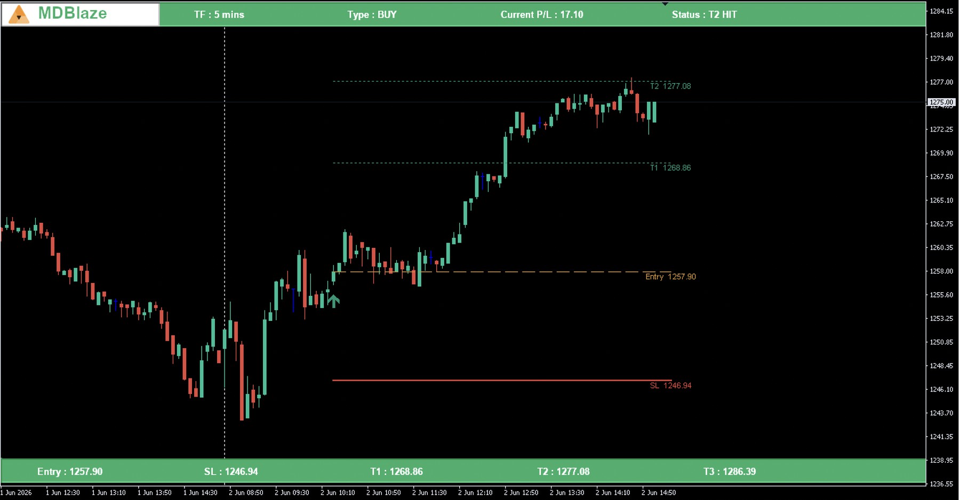The image size is (960, 500).
Task: Click the small chart shift triangle marker at top
Action: [x=665, y=4]
